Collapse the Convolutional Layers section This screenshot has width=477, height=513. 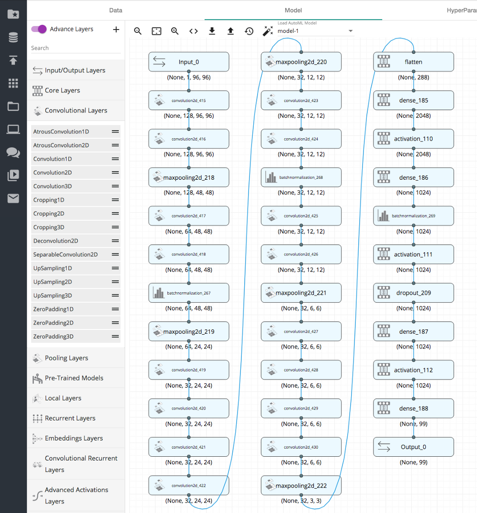(x=76, y=110)
